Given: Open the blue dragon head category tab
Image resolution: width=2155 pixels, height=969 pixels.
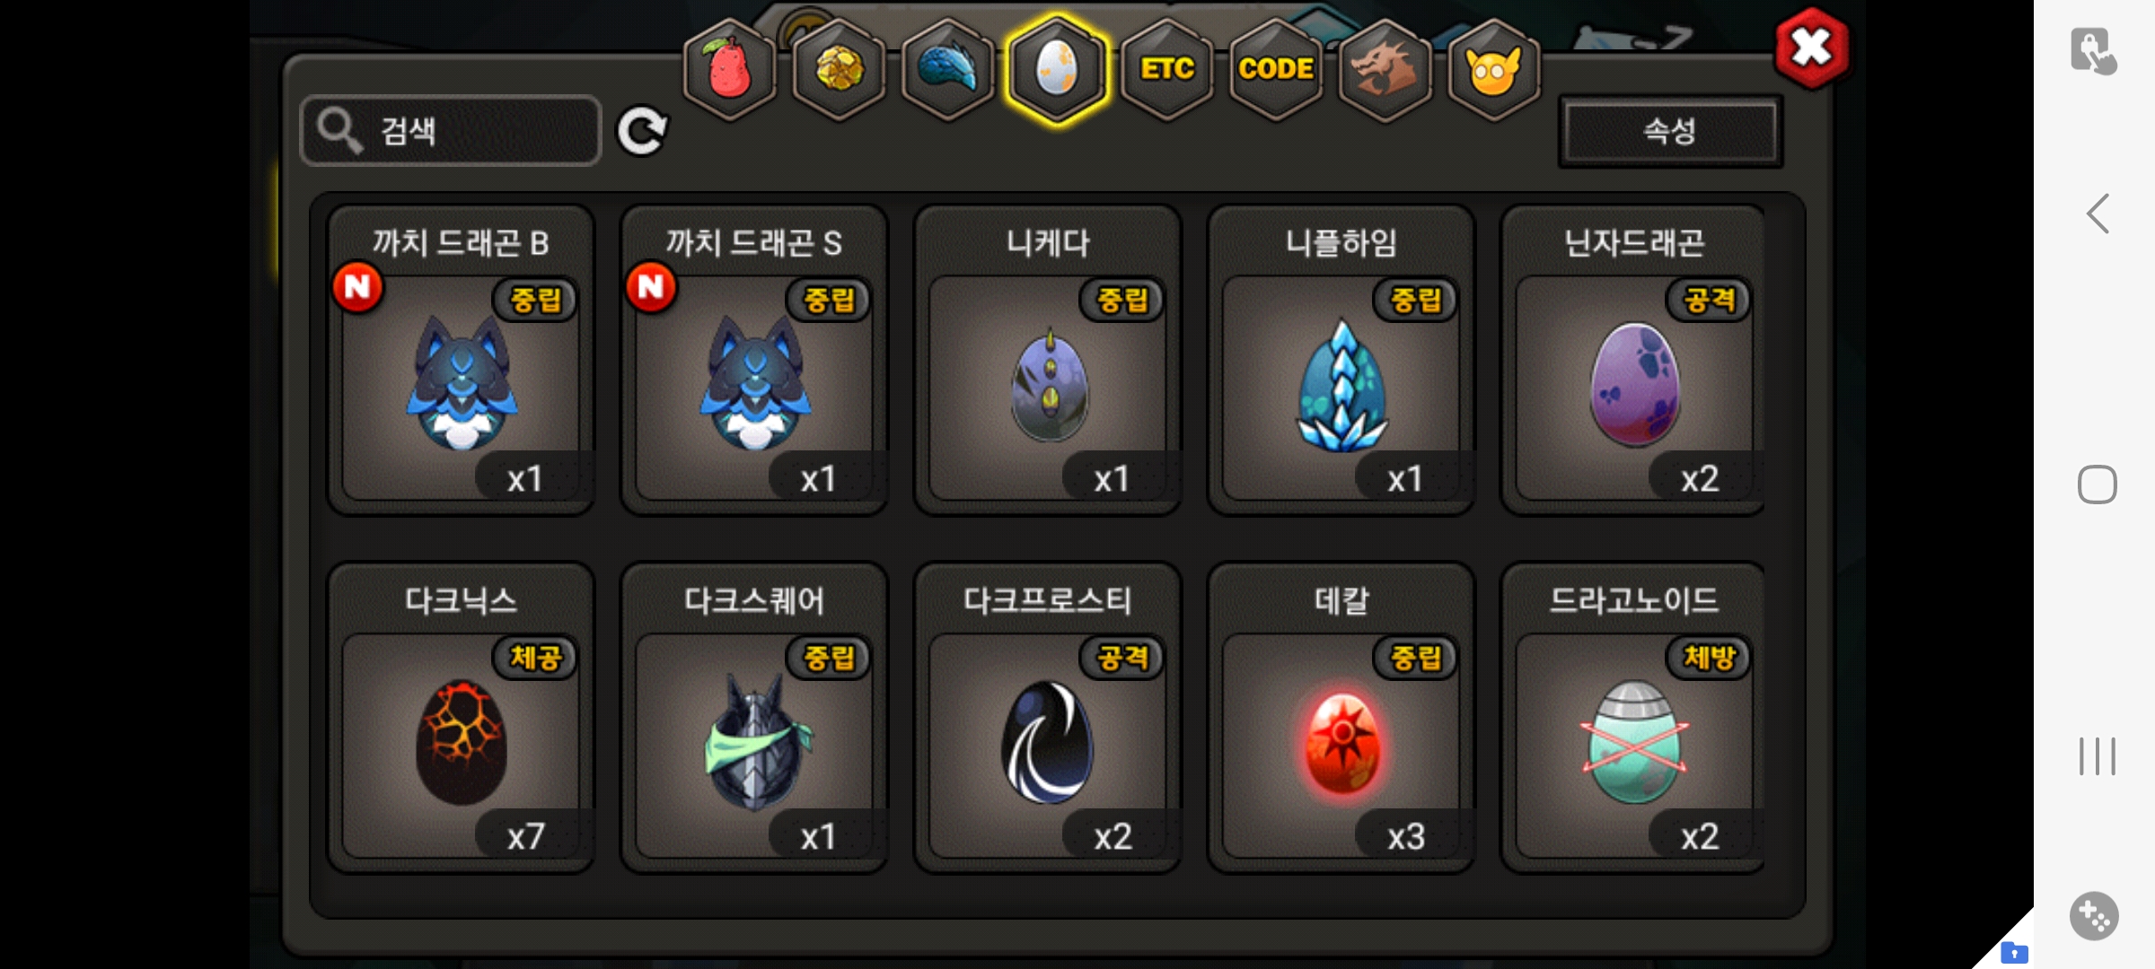Looking at the screenshot, I should [948, 70].
